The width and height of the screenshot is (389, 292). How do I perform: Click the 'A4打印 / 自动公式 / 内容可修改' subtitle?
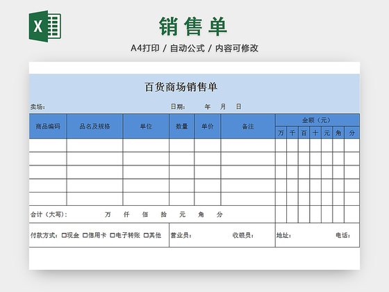[194, 48]
